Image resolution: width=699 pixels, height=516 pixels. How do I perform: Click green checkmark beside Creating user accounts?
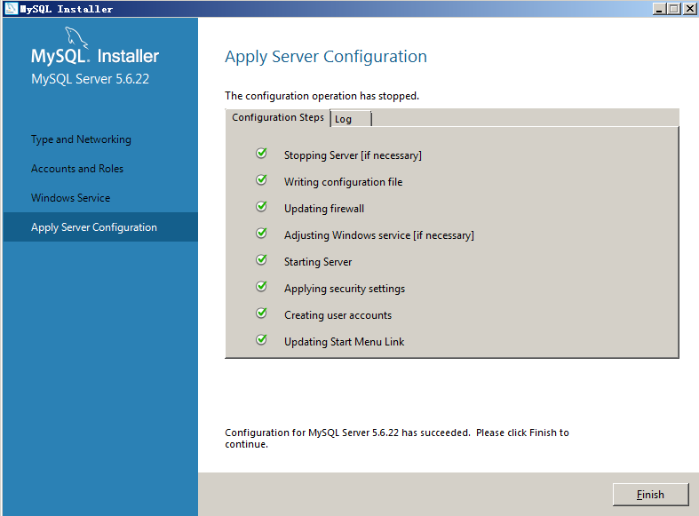click(x=262, y=313)
